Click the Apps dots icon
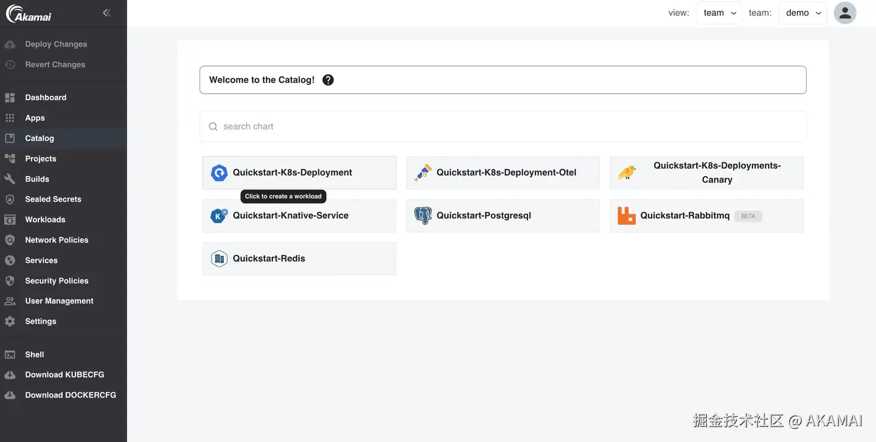Image resolution: width=876 pixels, height=442 pixels. 10,118
